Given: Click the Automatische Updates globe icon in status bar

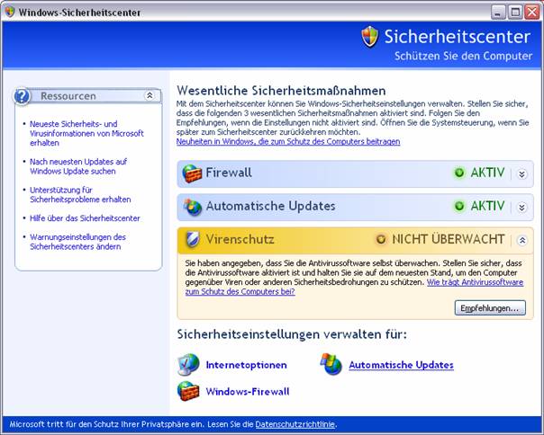Looking at the screenshot, I should pos(192,207).
